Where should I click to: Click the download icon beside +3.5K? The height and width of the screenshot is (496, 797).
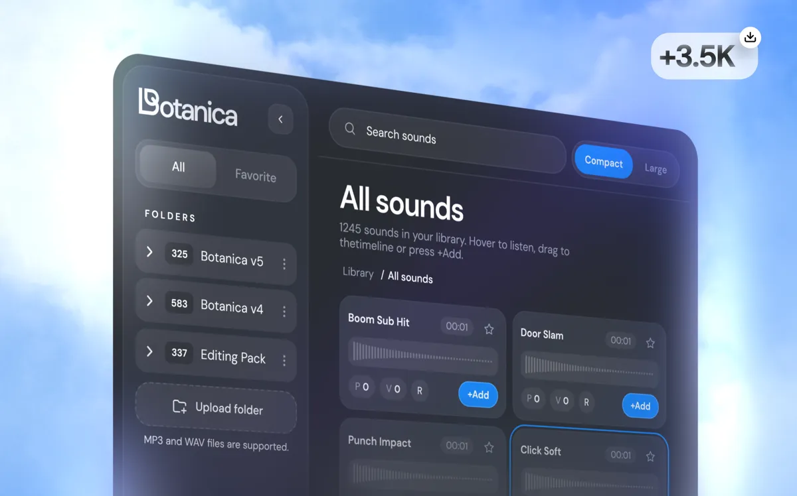[x=751, y=37]
